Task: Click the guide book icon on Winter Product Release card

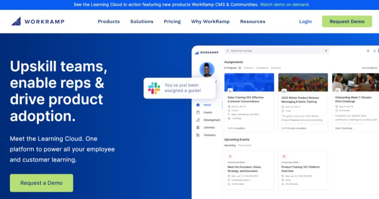Action: click(x=284, y=91)
